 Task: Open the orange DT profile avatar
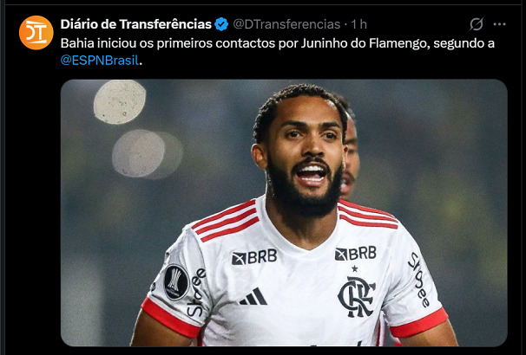coord(36,32)
